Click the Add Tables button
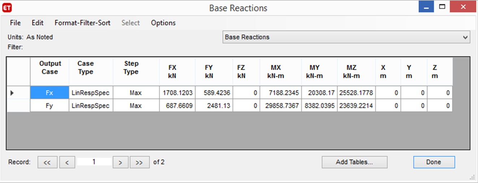The image size is (478, 183). click(x=354, y=162)
